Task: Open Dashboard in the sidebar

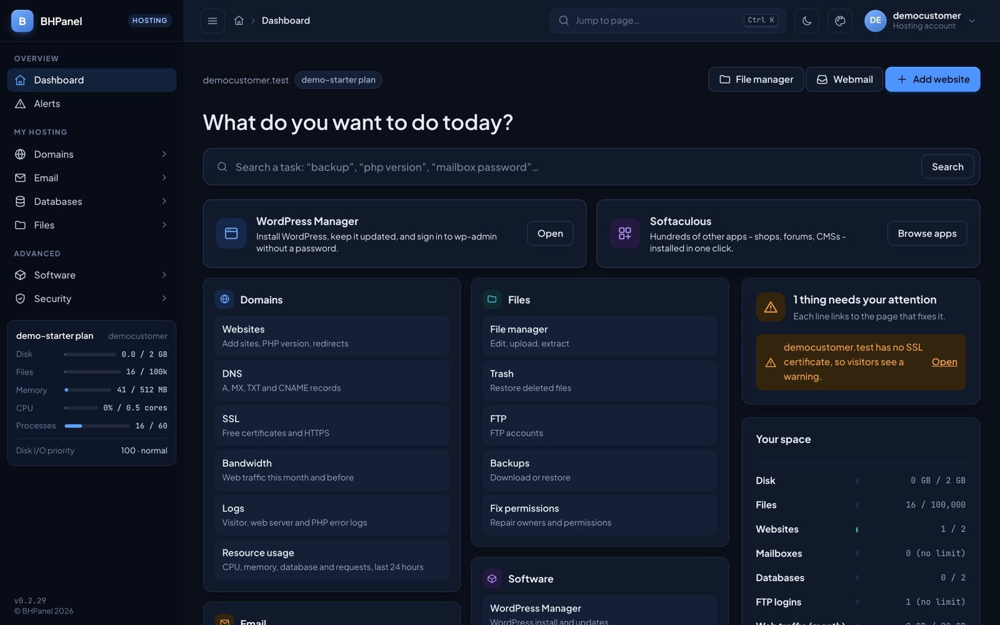Action: click(x=92, y=80)
